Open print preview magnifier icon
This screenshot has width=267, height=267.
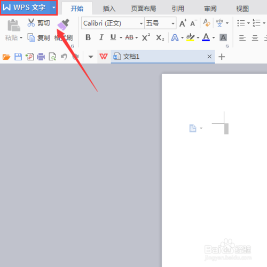point(52,57)
